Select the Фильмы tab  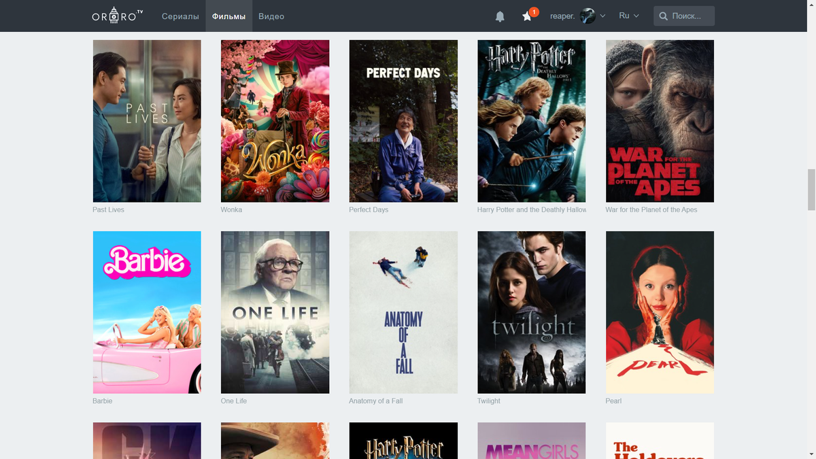(x=228, y=16)
